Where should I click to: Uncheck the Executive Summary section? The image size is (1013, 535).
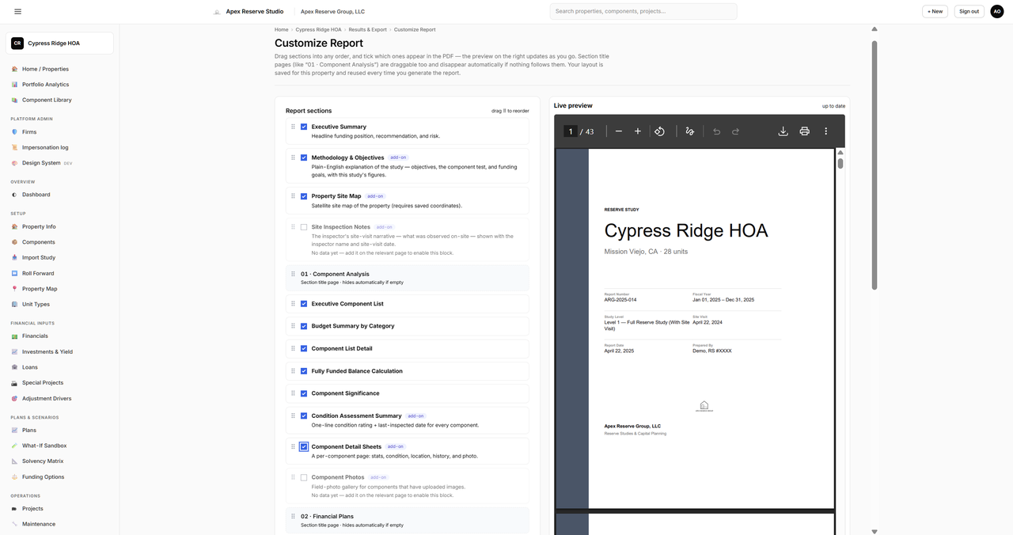[304, 127]
